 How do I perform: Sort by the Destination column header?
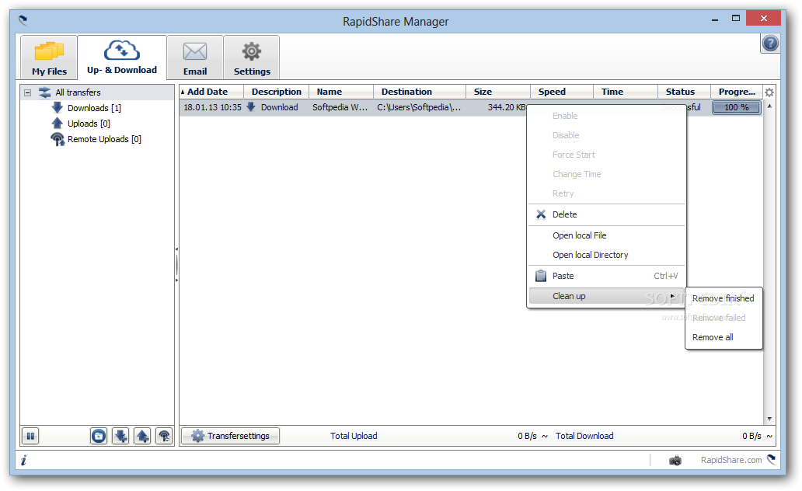point(420,92)
